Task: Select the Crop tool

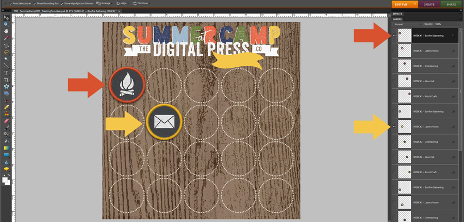Action: (x=6, y=80)
